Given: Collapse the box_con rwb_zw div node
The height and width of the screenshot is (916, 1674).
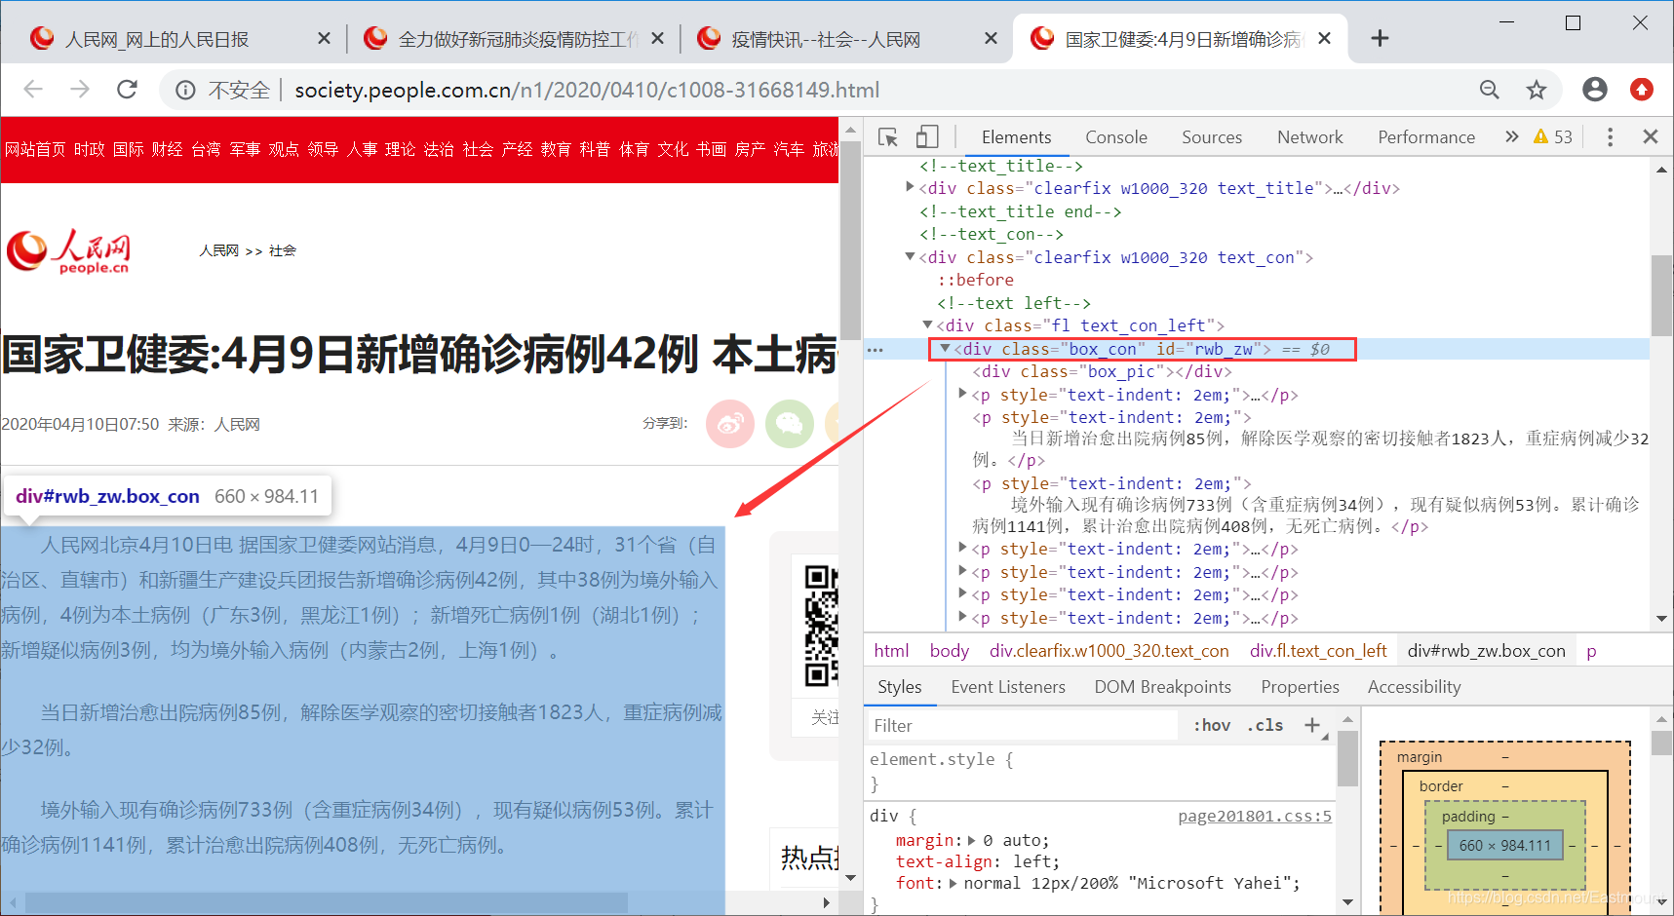Looking at the screenshot, I should [x=945, y=348].
